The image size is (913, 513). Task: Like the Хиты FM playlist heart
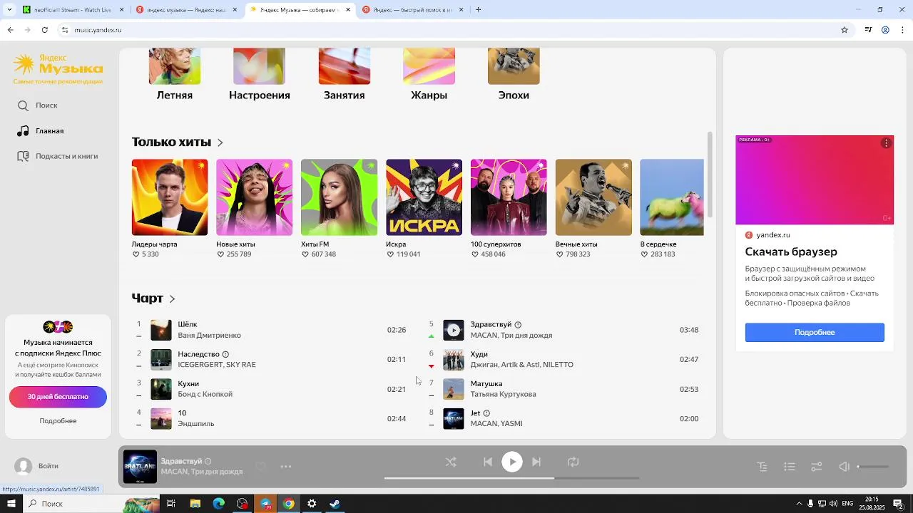(305, 254)
